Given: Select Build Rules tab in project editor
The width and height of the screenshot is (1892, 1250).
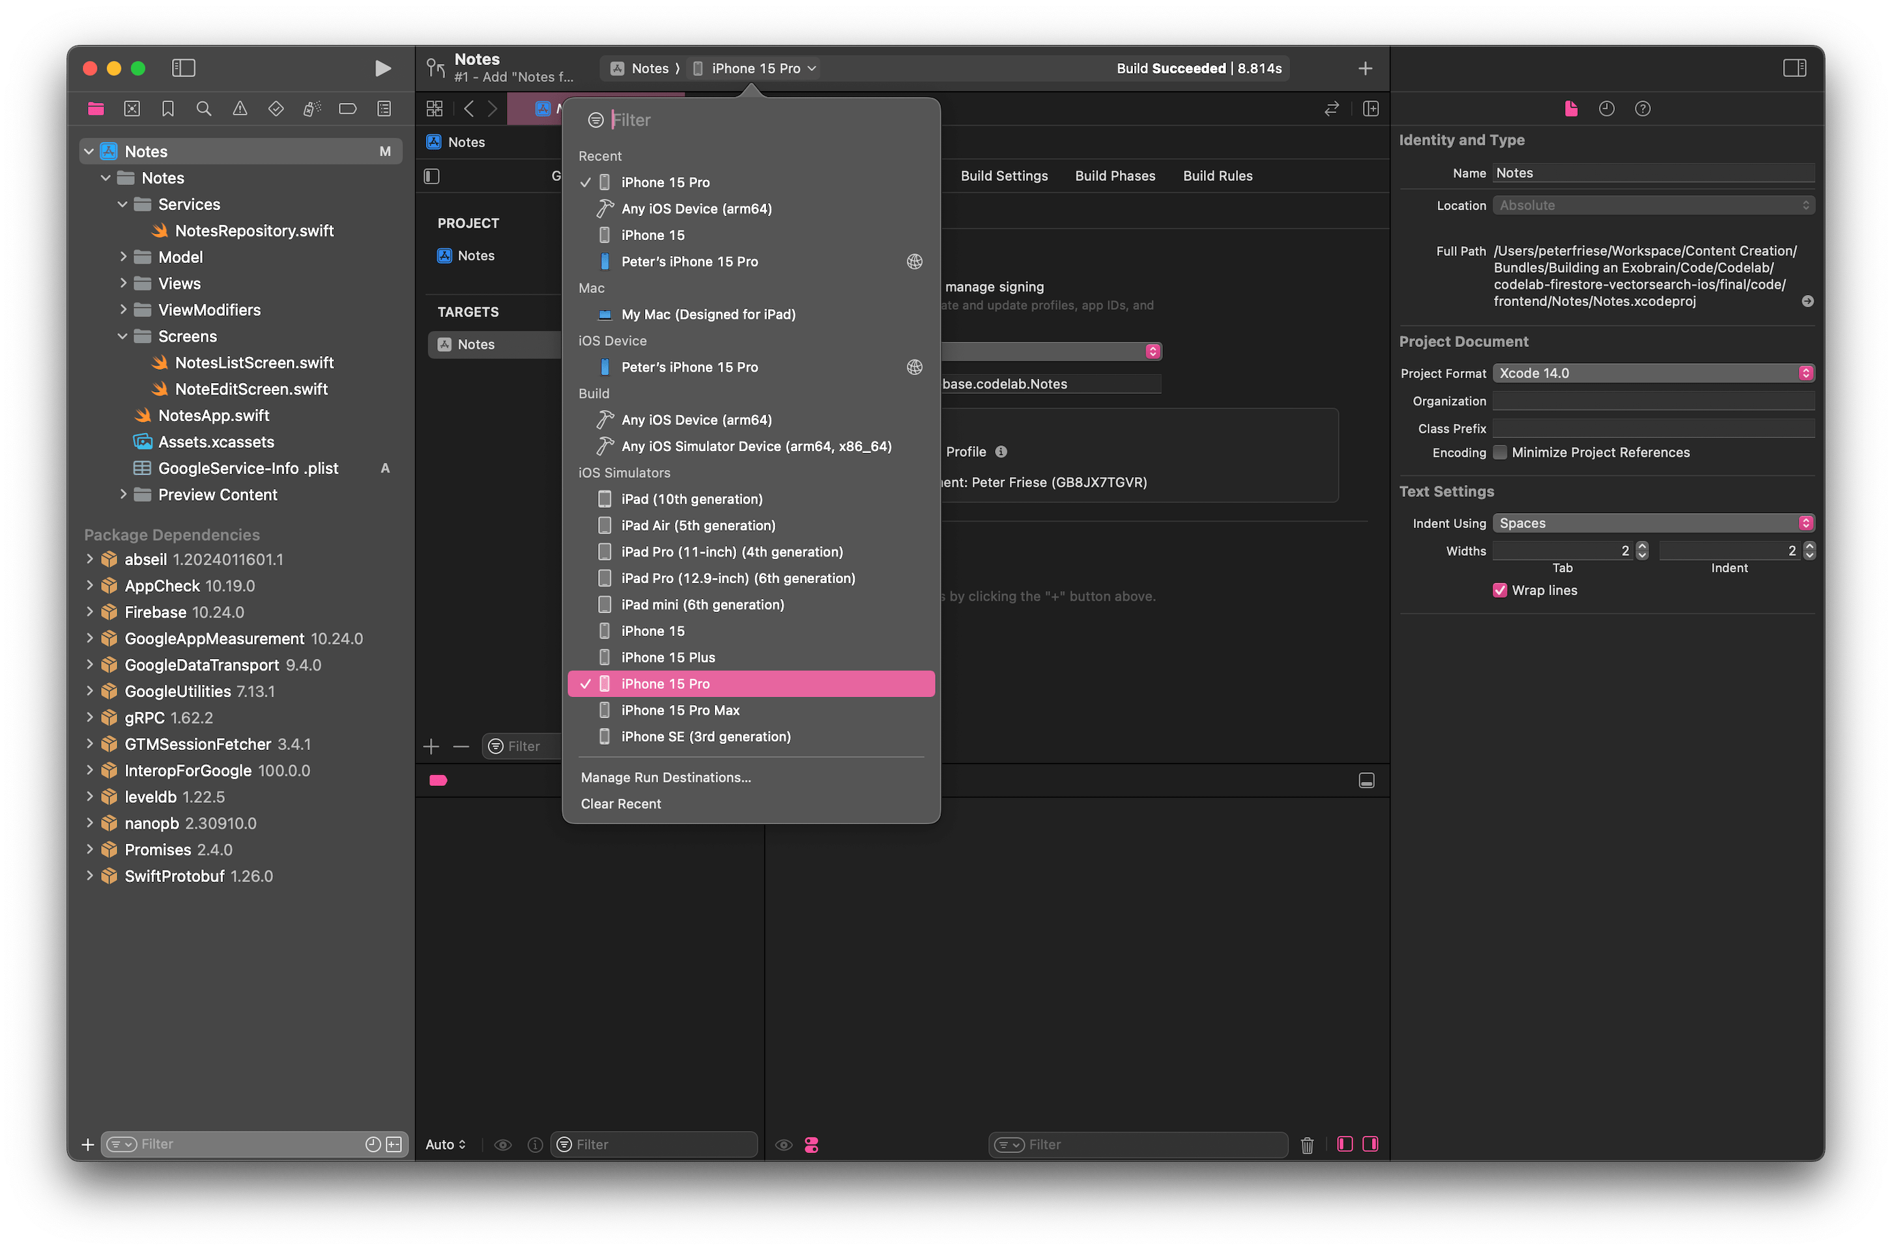Looking at the screenshot, I should coord(1219,176).
